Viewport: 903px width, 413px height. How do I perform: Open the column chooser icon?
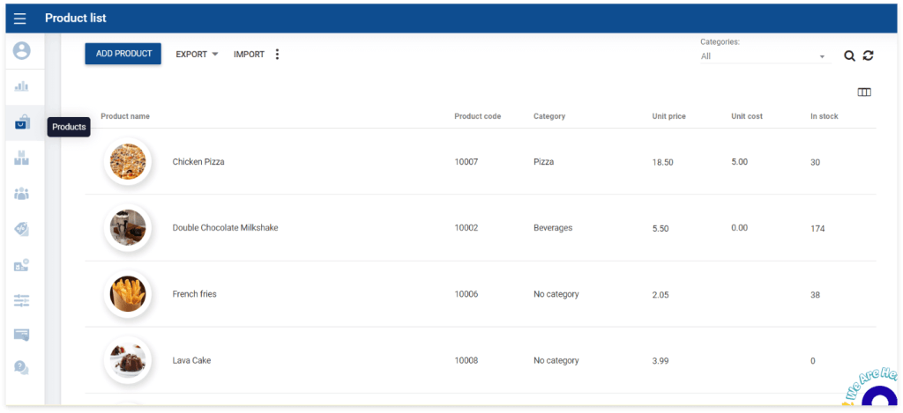pos(864,92)
